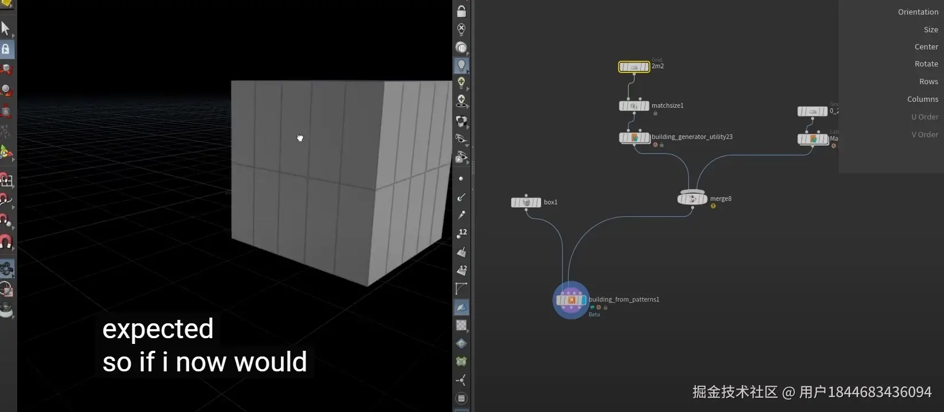Click lock badge under matchsize1 node

(655, 113)
